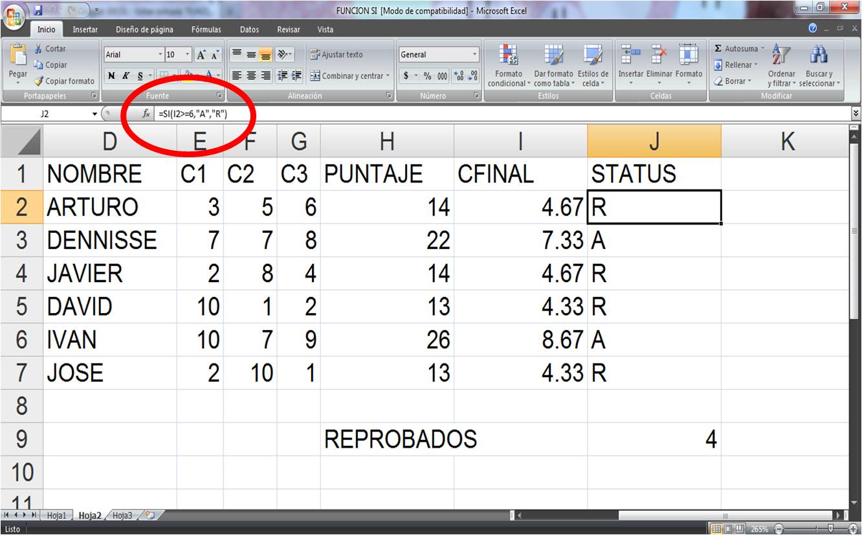This screenshot has height=535, width=862.
Task: Toggle bold (N) formatting
Action: (111, 76)
